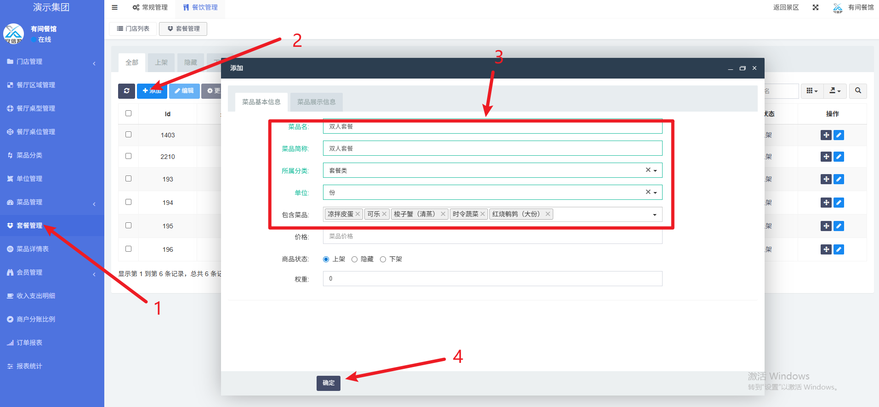Screen dimensions: 879x407
Task: Click the fullscreen expand icon
Action: (x=816, y=7)
